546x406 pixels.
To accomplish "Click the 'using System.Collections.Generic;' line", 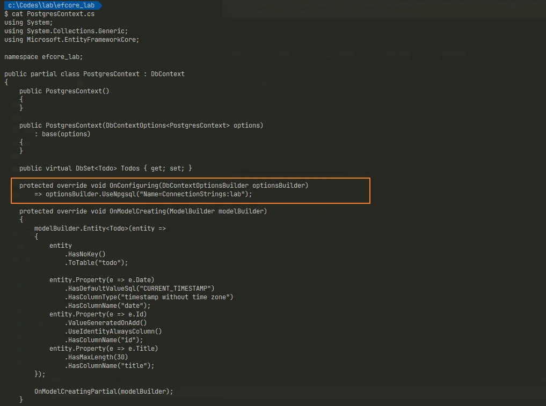I will point(66,31).
